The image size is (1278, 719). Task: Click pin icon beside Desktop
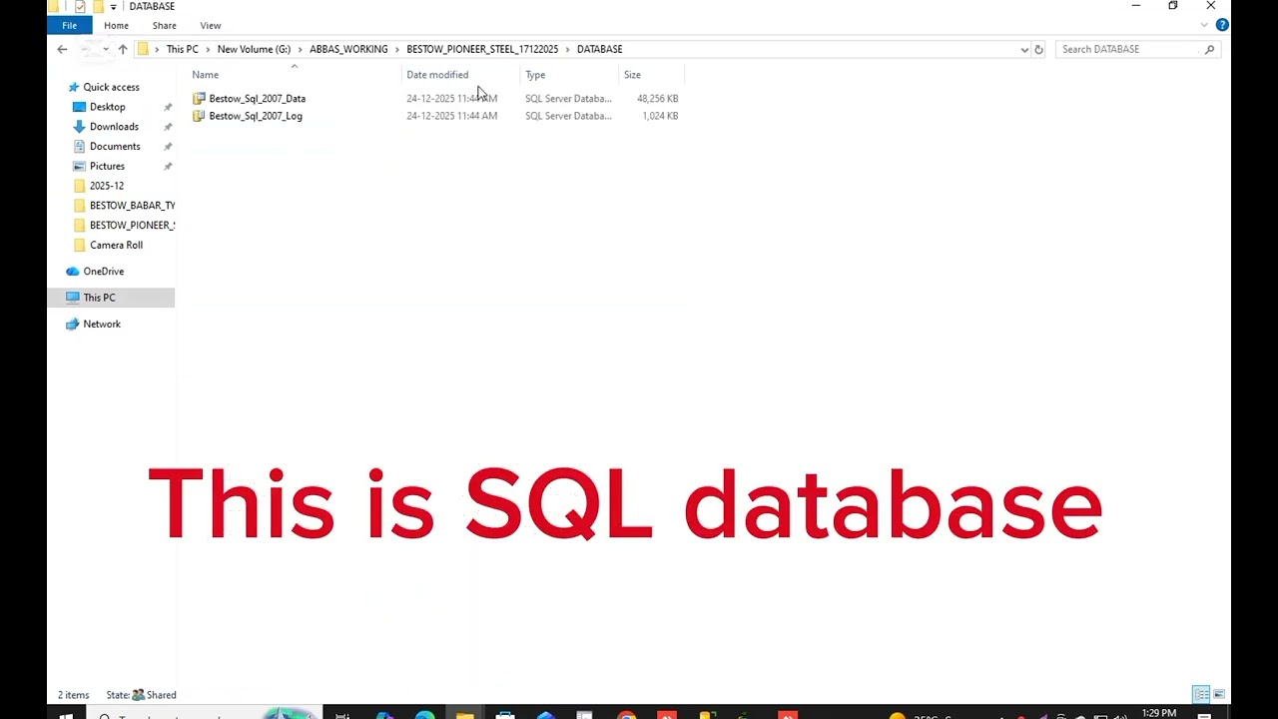(168, 107)
